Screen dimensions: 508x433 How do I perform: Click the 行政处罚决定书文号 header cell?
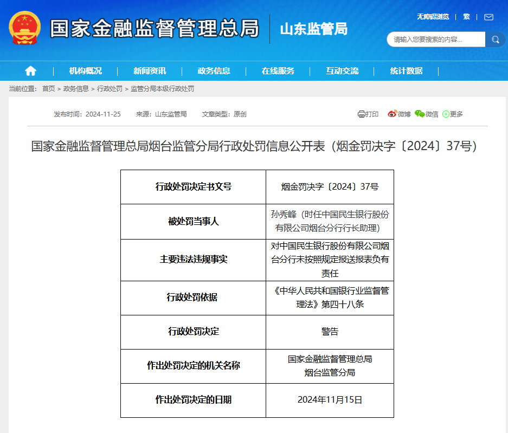coord(194,187)
